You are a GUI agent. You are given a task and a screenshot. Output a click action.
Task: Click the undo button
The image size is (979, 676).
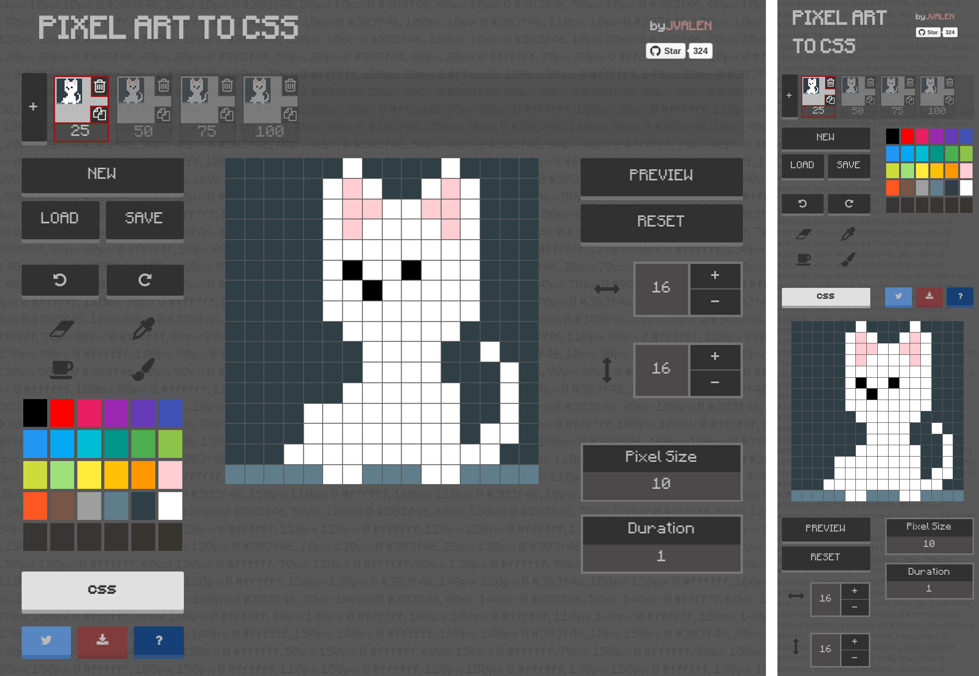point(60,279)
